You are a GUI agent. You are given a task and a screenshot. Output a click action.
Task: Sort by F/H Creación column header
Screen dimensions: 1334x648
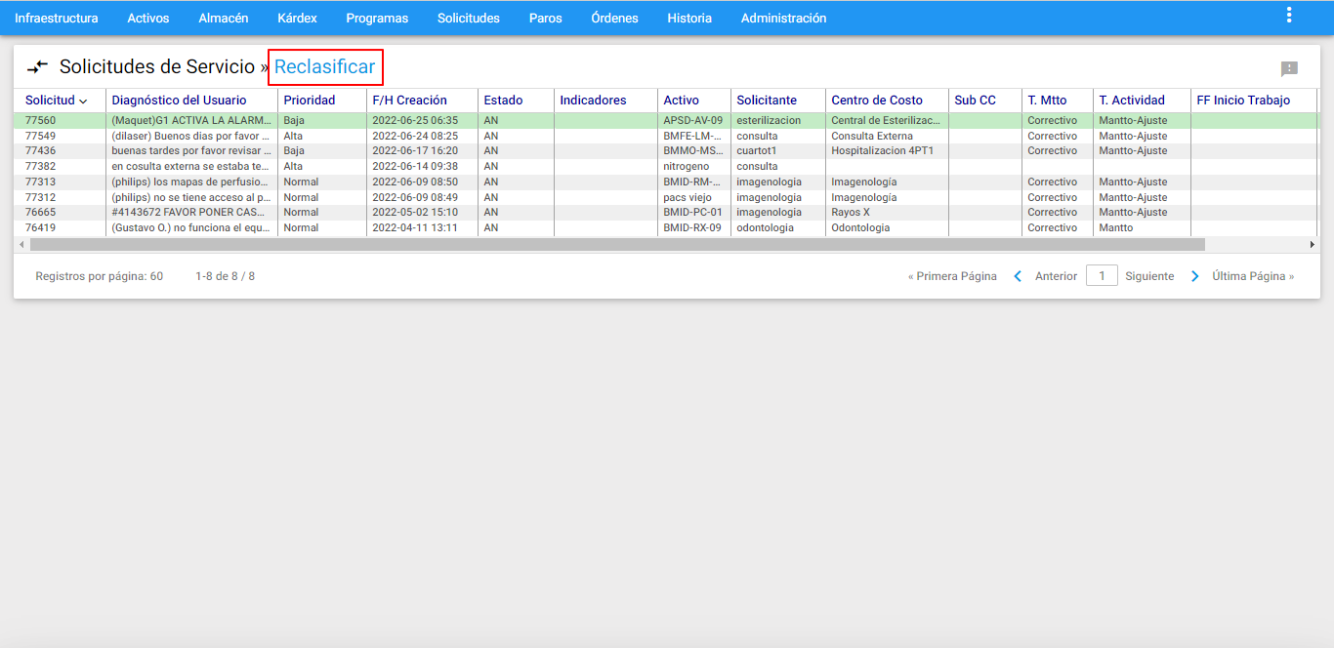(x=409, y=101)
